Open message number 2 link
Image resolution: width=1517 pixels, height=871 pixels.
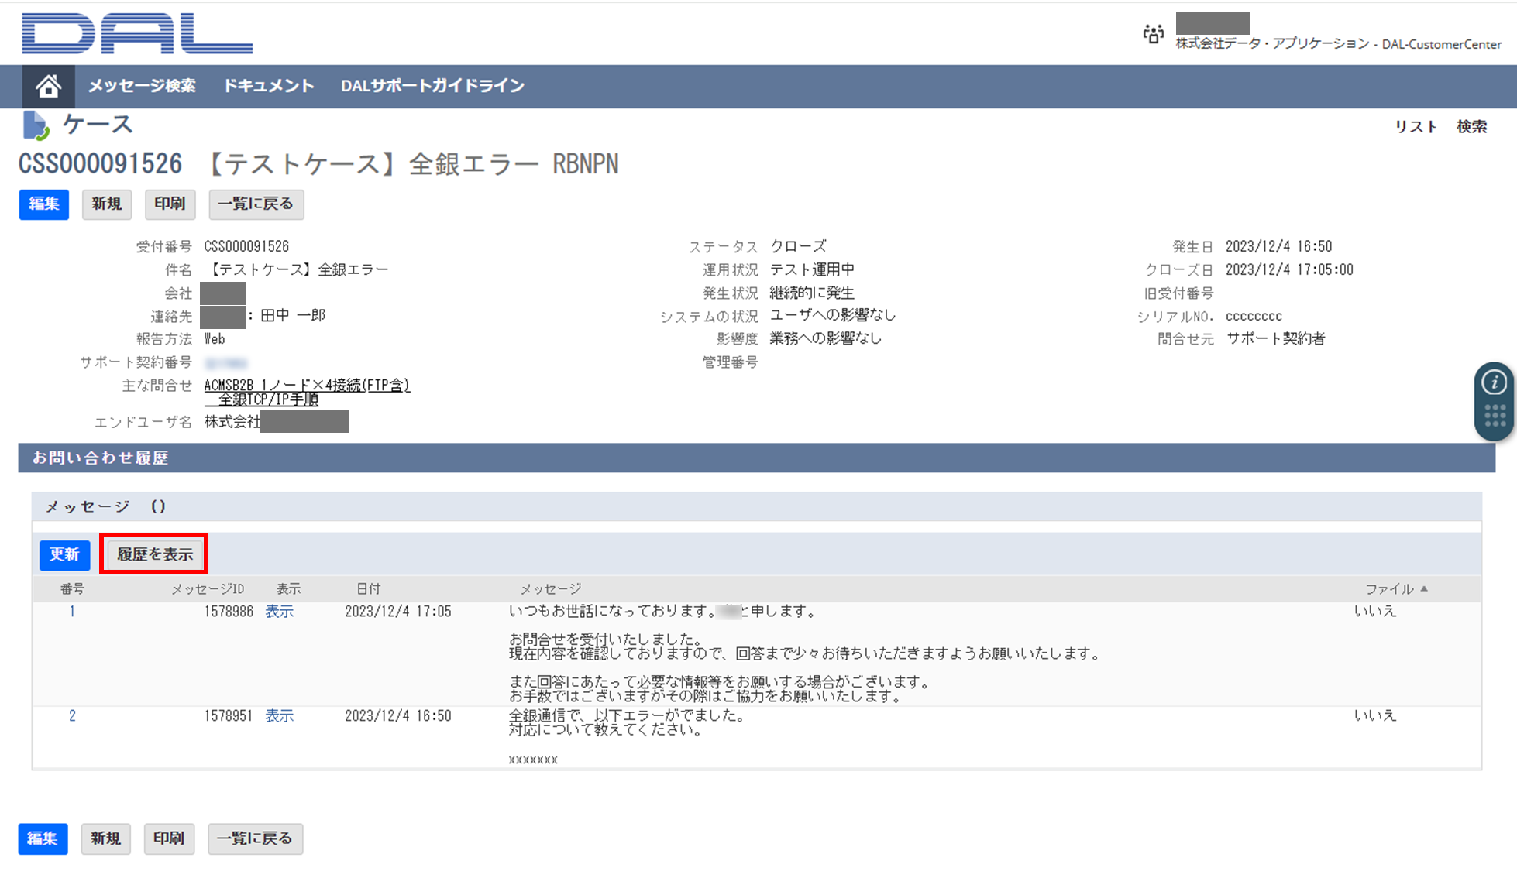pyautogui.click(x=72, y=716)
